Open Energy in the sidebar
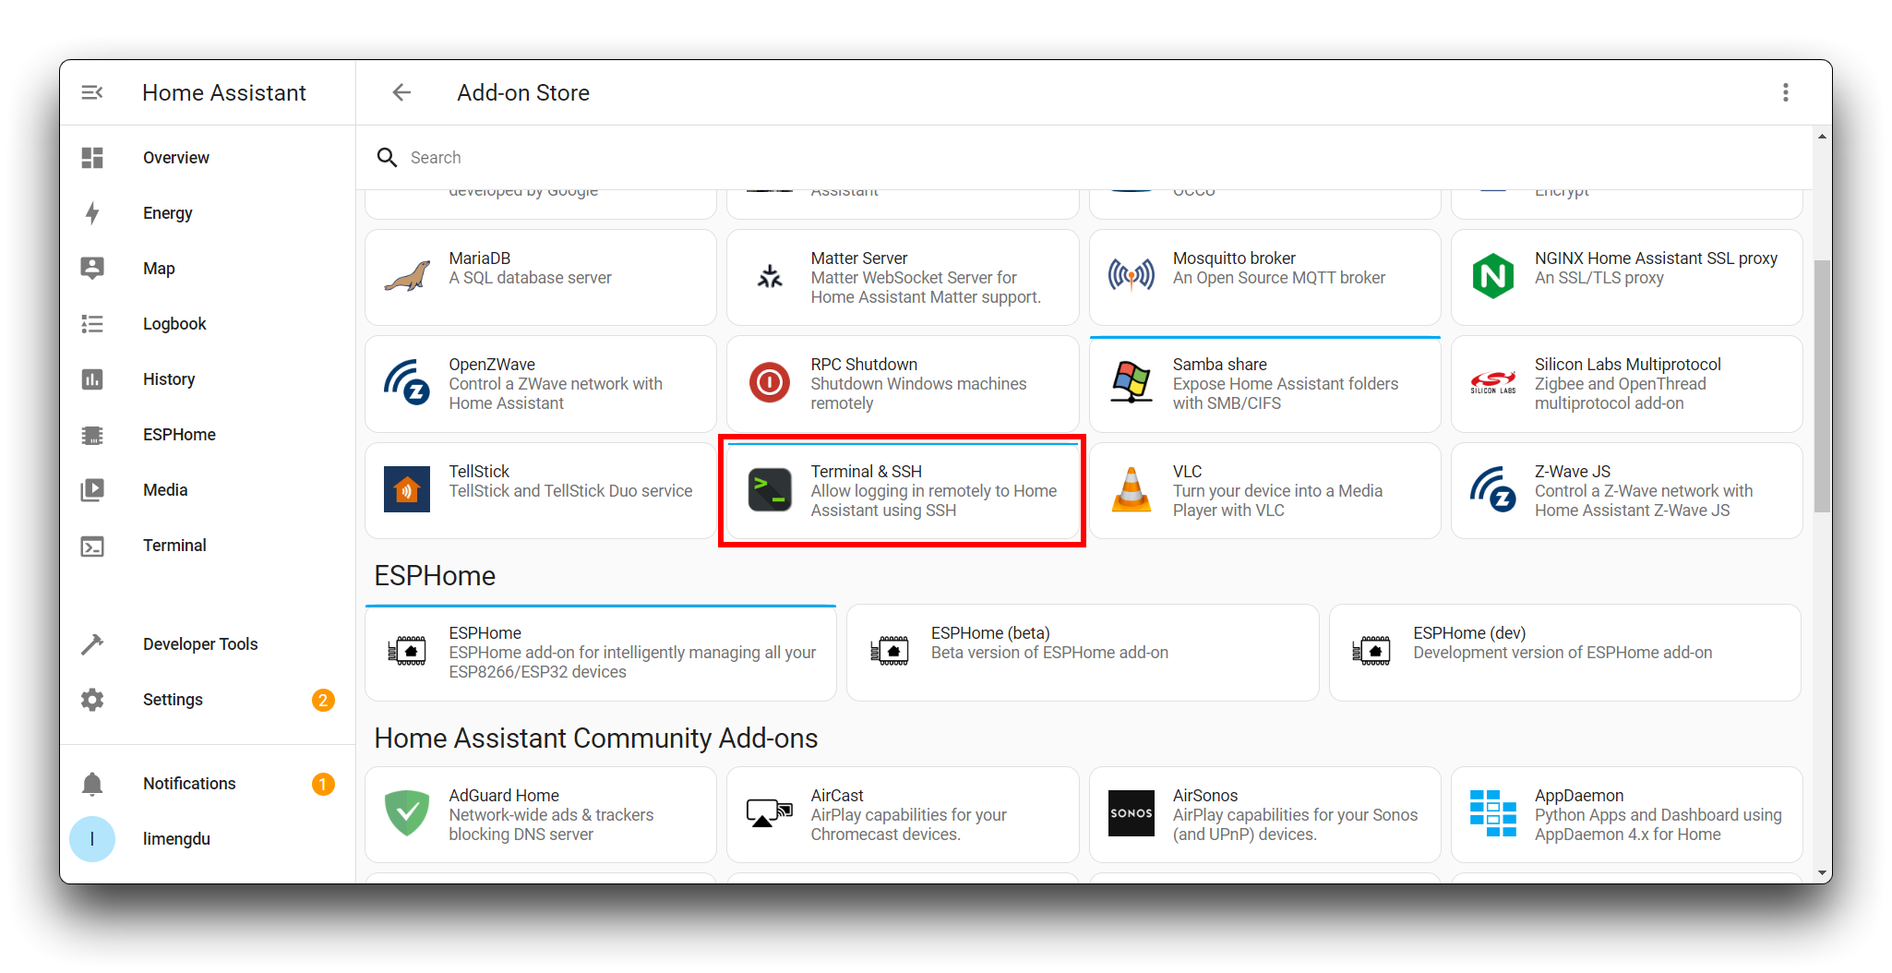Screen dimensions: 1892x973 point(208,213)
